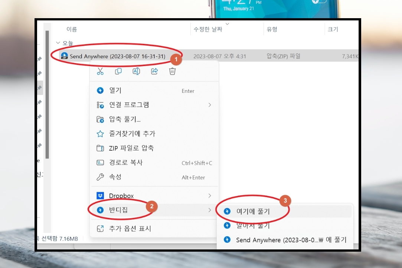Select the Share icon in context menu
This screenshot has width=402, height=268.
154,71
